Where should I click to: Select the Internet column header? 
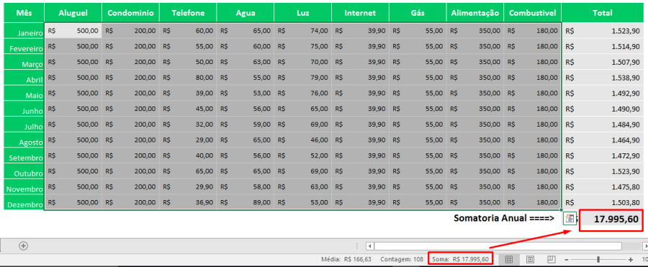361,13
